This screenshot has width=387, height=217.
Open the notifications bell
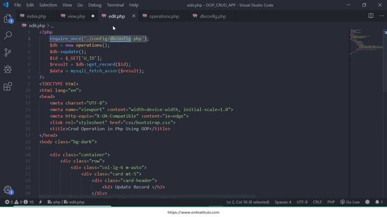pos(379,202)
